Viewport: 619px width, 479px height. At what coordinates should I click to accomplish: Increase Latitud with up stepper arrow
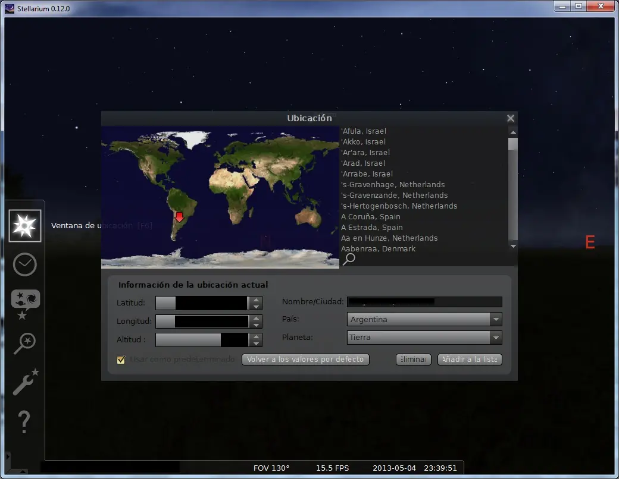coord(256,300)
